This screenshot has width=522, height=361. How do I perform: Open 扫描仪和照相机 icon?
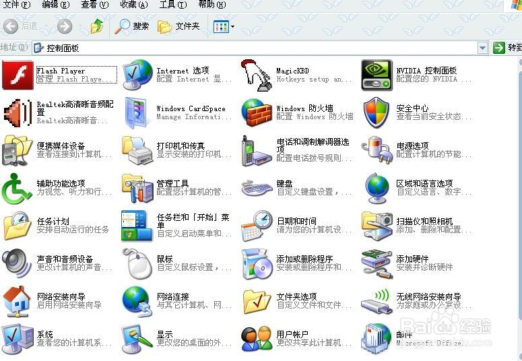[x=377, y=226]
